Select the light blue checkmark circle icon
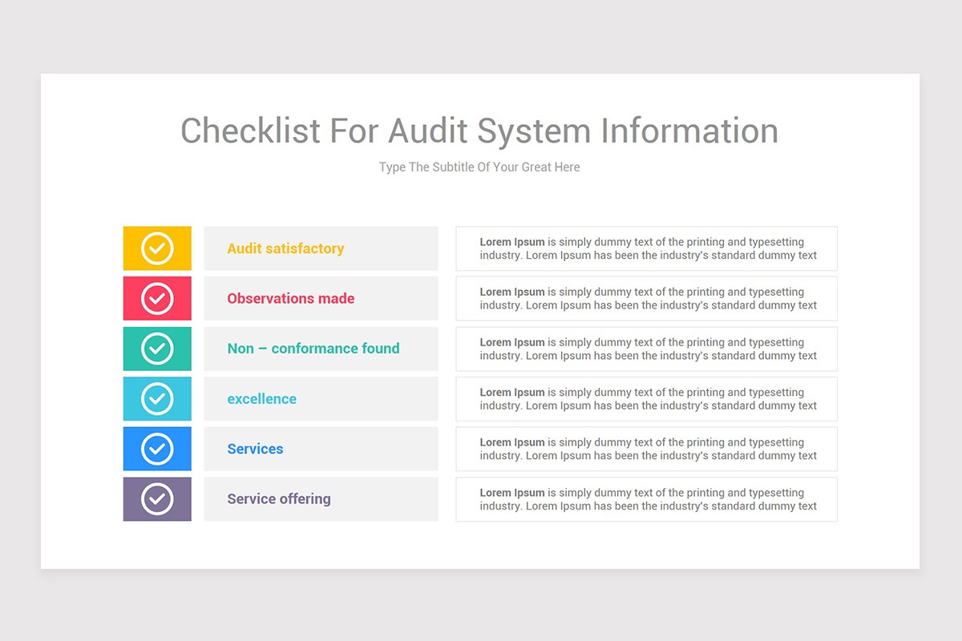Viewport: 962px width, 641px height. click(x=157, y=398)
